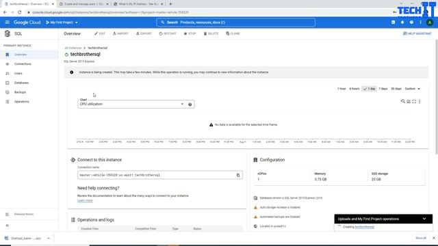Open the techbrothersql link in operations panel

[364, 227]
